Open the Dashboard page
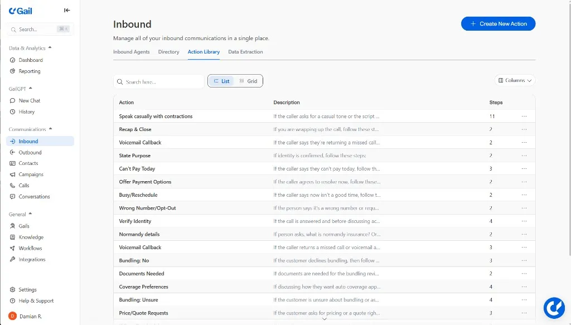 [x=31, y=60]
